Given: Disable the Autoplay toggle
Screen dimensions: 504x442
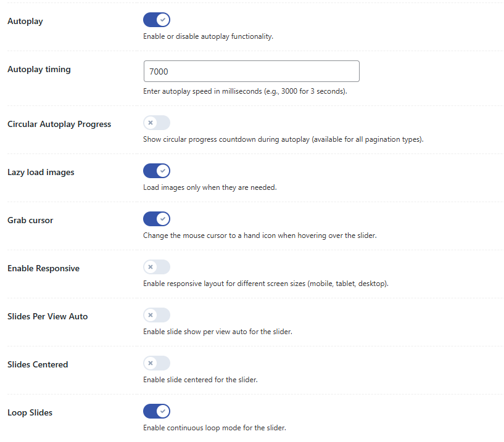Looking at the screenshot, I should click(x=156, y=19).
